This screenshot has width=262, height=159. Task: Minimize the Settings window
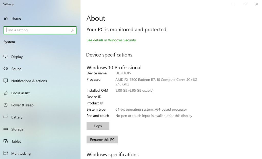point(233,4)
